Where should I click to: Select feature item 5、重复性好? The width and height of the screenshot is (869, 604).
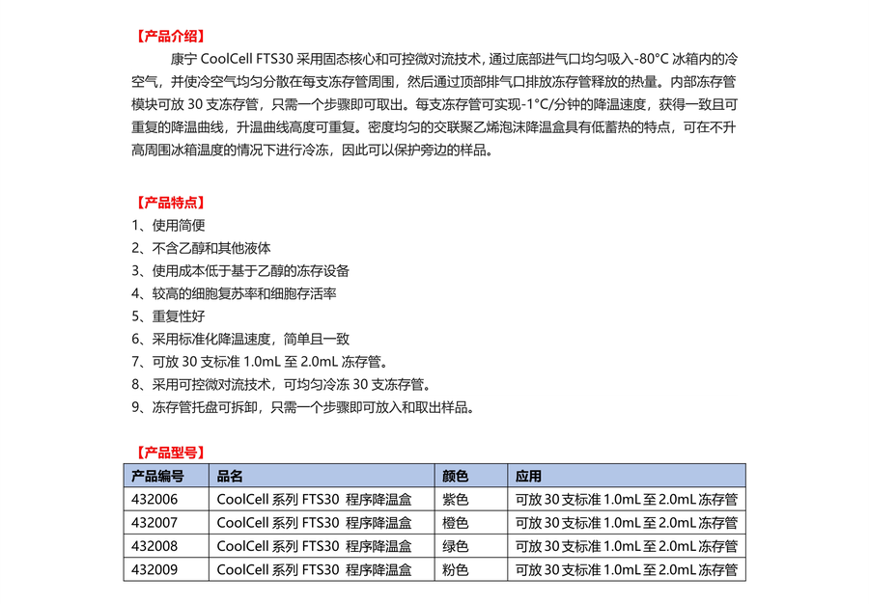coord(168,316)
